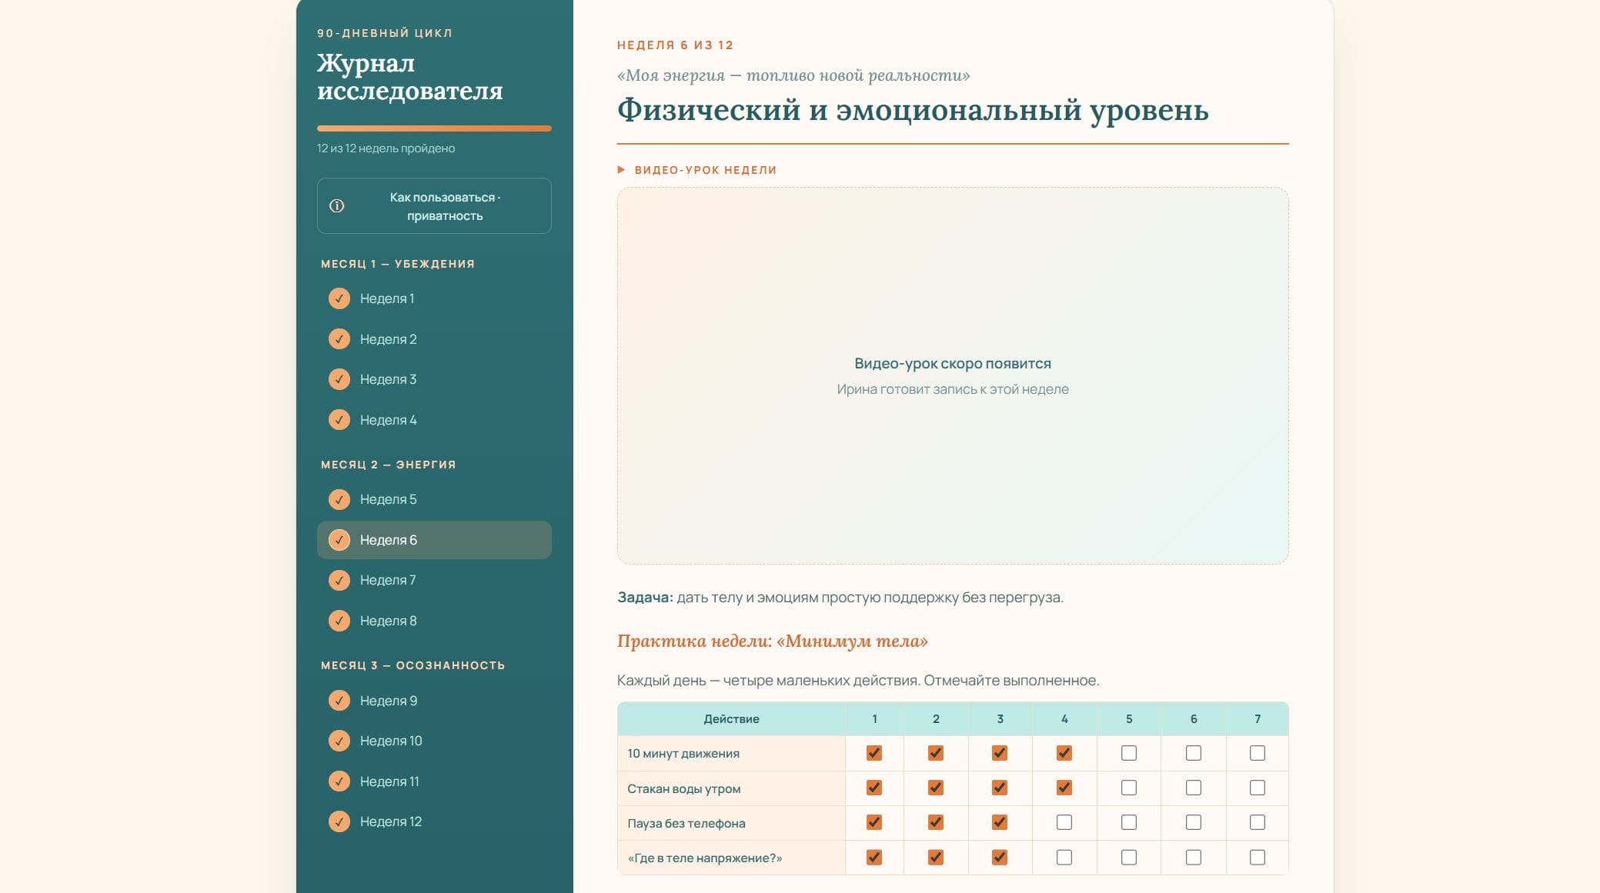Check day 4 for Пауза без телефона
Image resolution: width=1600 pixels, height=893 pixels.
(1064, 822)
